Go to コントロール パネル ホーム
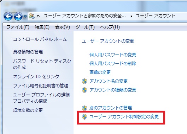 (x=40, y=39)
